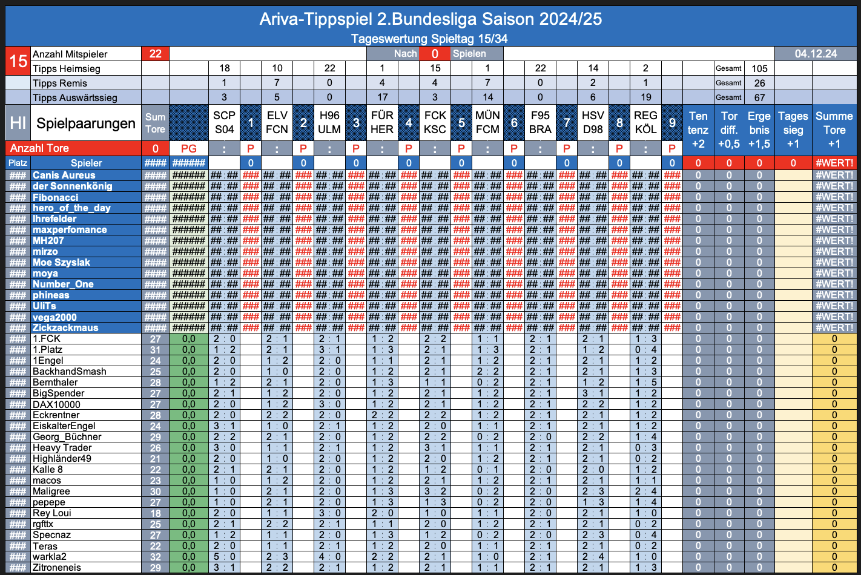Click the red Mitspieler count 22
The width and height of the screenshot is (861, 575).
tap(156, 54)
